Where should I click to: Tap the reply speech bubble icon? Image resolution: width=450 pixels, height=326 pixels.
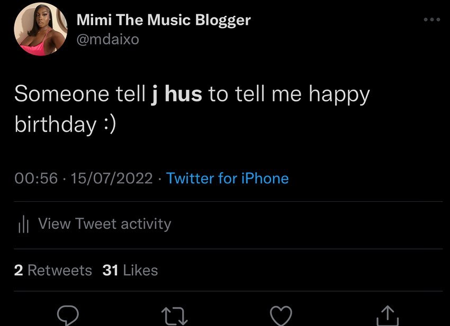[x=68, y=315]
